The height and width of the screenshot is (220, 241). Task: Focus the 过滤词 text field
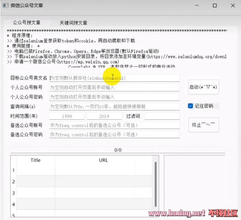162,116
